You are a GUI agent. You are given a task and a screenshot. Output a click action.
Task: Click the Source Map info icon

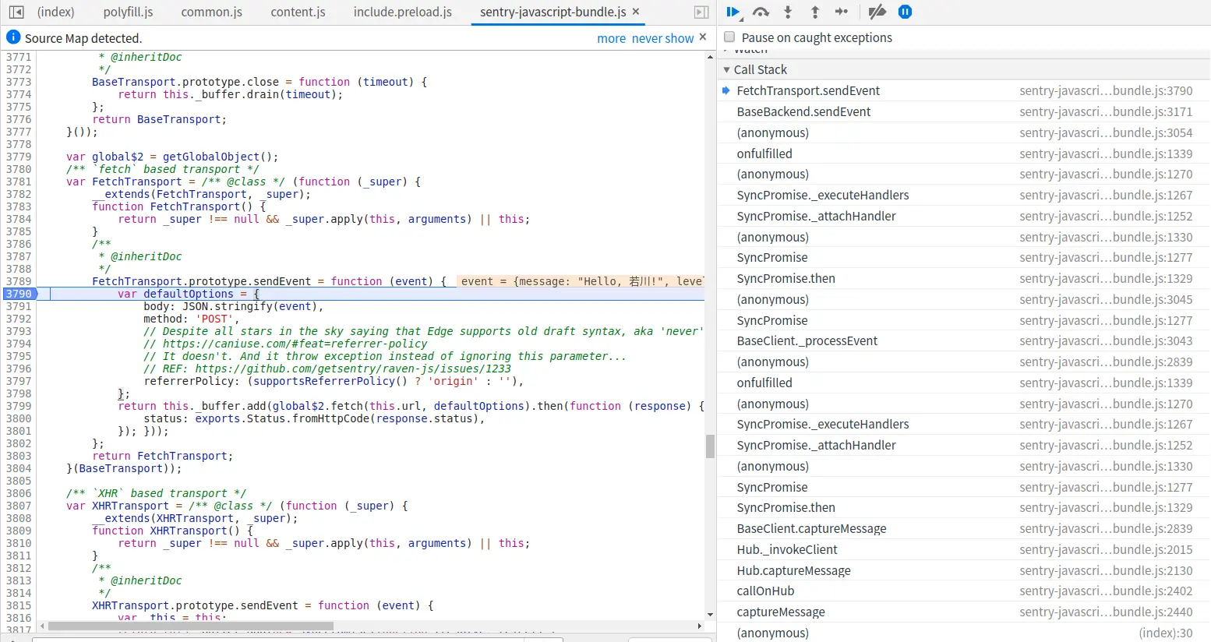(x=13, y=37)
